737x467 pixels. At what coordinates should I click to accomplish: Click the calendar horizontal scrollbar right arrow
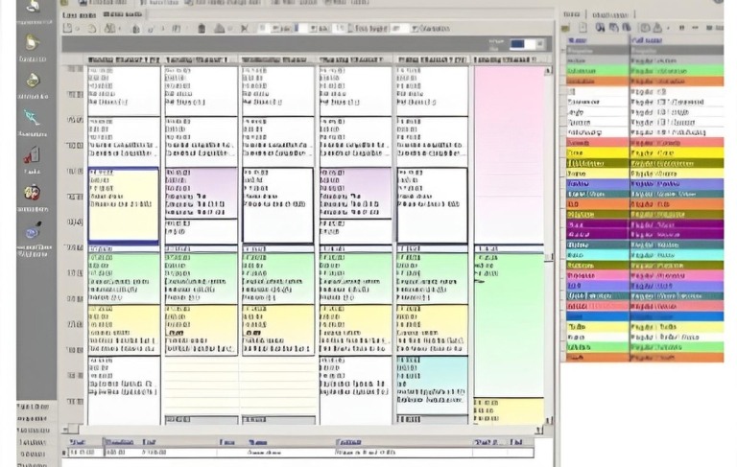click(x=539, y=430)
